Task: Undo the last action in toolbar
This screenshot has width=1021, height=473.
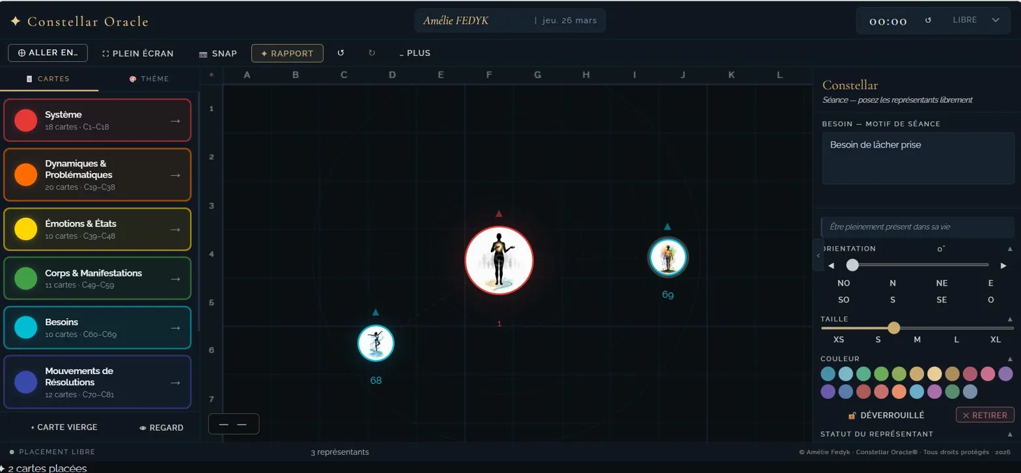Action: click(341, 53)
